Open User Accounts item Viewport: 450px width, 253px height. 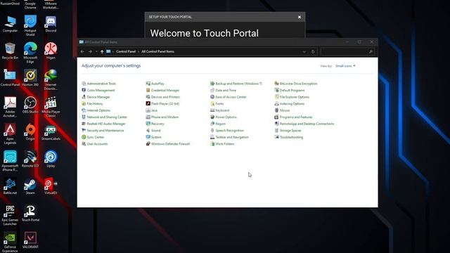(95, 143)
